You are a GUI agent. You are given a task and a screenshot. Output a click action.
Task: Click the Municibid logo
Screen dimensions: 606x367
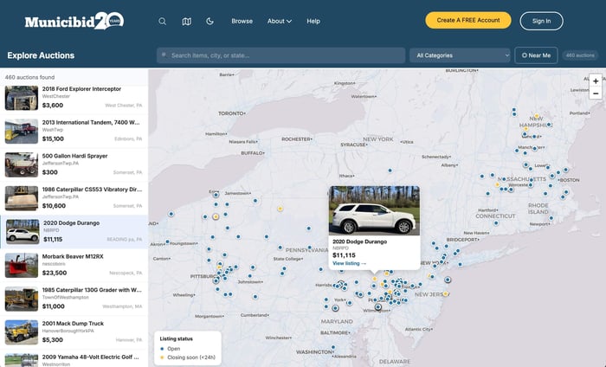(74, 21)
